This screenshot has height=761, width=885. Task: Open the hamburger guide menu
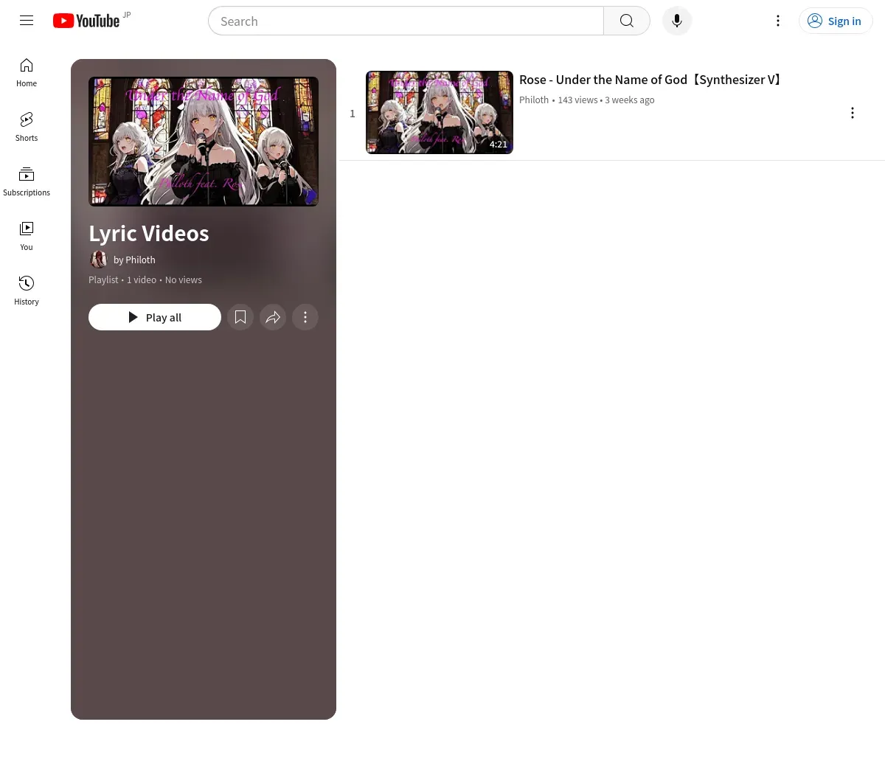coord(27,21)
